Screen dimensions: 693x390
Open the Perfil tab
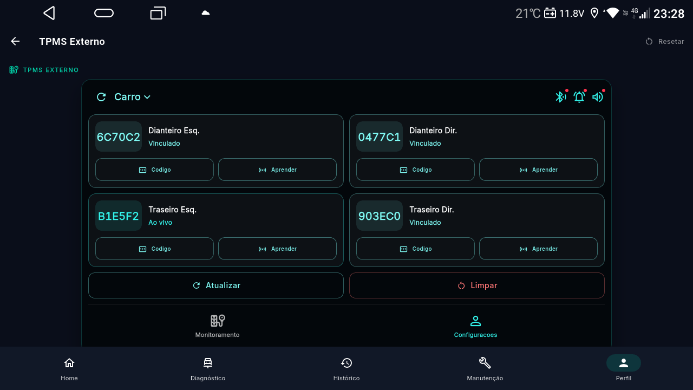[x=624, y=369]
